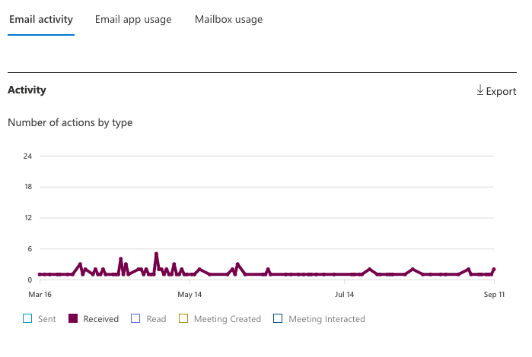Image resolution: width=532 pixels, height=357 pixels.
Task: Click the Received legend label
Action: click(x=100, y=319)
